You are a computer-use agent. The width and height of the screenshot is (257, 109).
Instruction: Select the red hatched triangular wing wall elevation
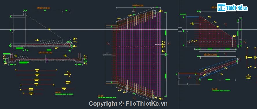click(x=217, y=32)
